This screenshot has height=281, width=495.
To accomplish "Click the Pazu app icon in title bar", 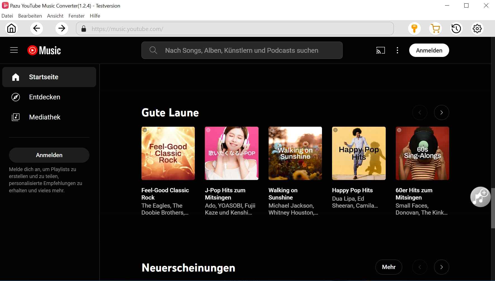I will pos(5,6).
